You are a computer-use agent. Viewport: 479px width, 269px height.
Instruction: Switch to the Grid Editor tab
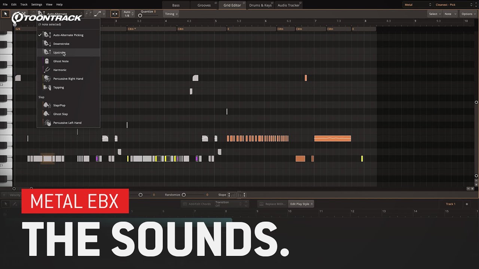[232, 5]
